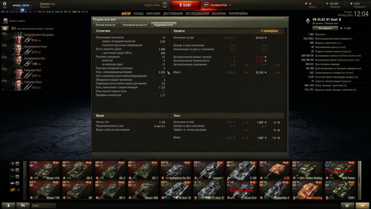371x209 pixels.
Task: Select the T54E1 tank
Action: tap(339, 190)
